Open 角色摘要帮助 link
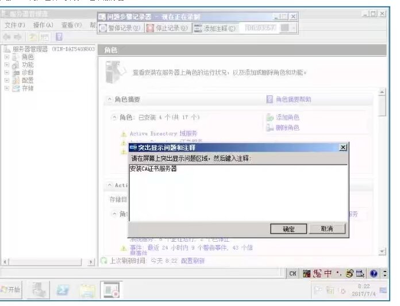The width and height of the screenshot is (400, 306). [x=293, y=99]
